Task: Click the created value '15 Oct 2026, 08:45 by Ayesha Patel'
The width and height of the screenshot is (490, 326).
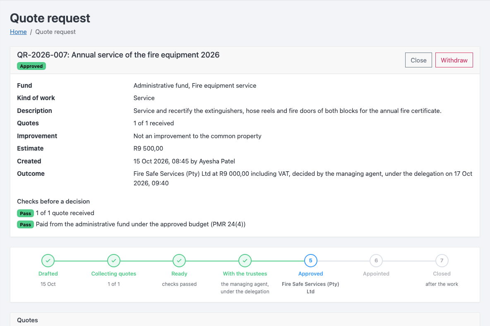Action: pyautogui.click(x=184, y=161)
